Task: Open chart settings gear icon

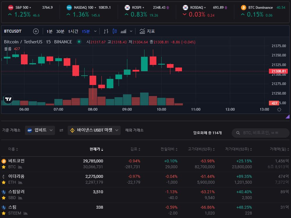Action: [x=279, y=109]
